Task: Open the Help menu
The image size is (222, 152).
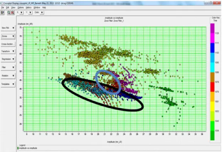Action: click(x=44, y=7)
